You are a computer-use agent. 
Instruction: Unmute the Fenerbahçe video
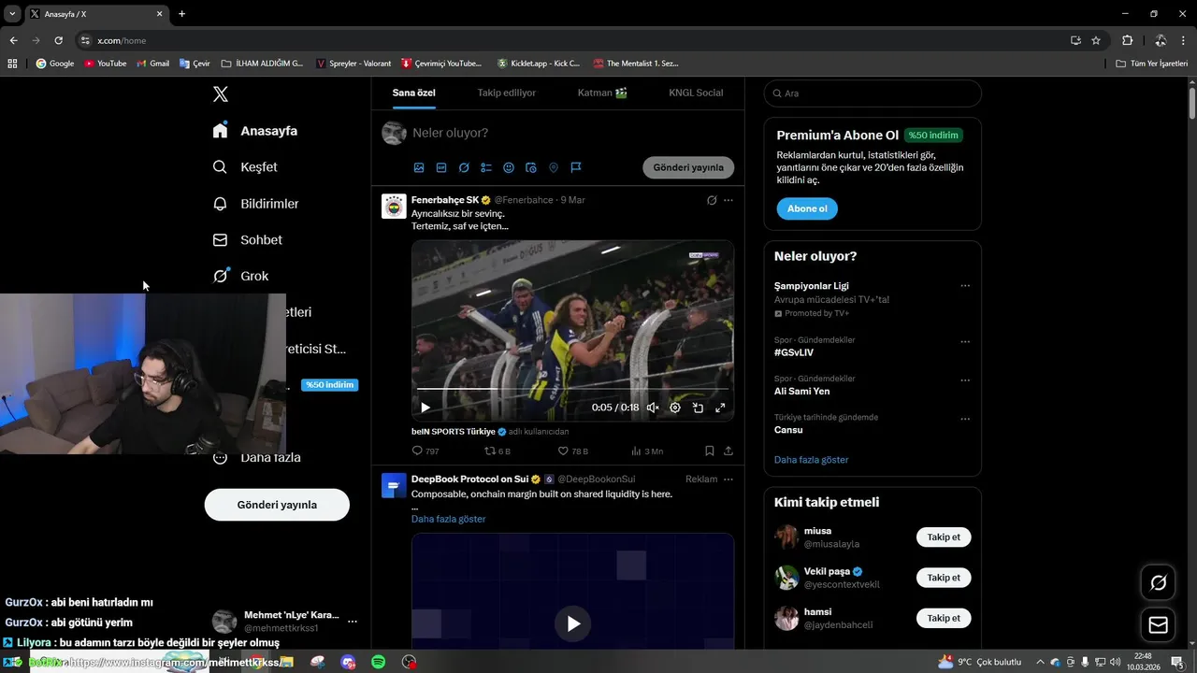653,408
